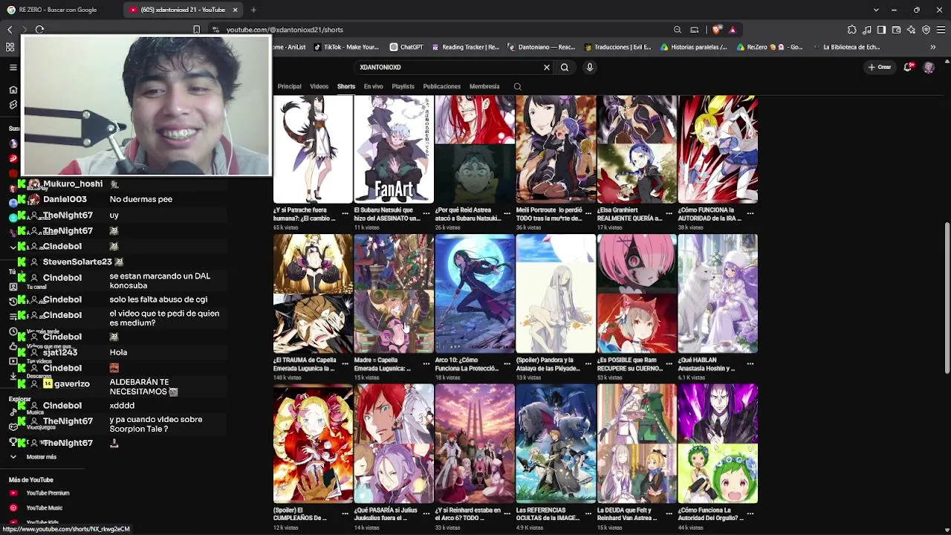Open a new browser tab

[x=253, y=10]
